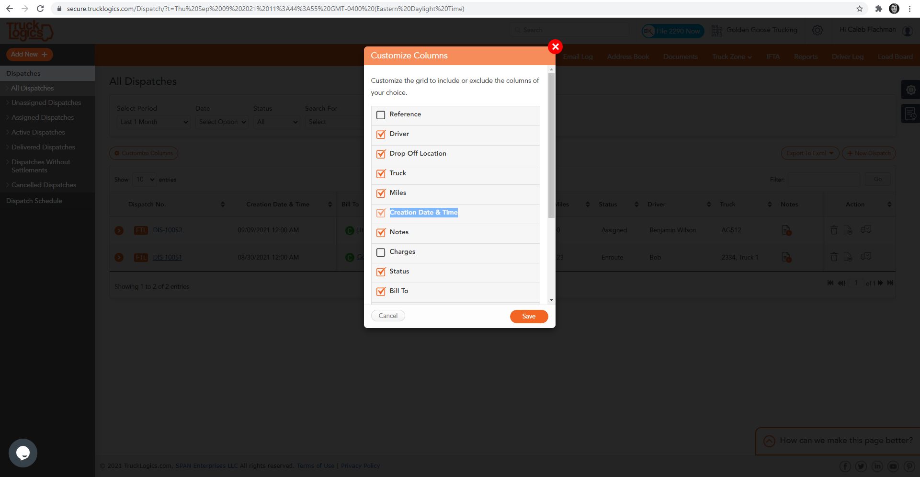
Task: Open dispatch DIS-10053 link
Action: 168,230
